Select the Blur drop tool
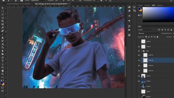Image resolution: width=174 pixels, height=98 pixels. pos(2,51)
